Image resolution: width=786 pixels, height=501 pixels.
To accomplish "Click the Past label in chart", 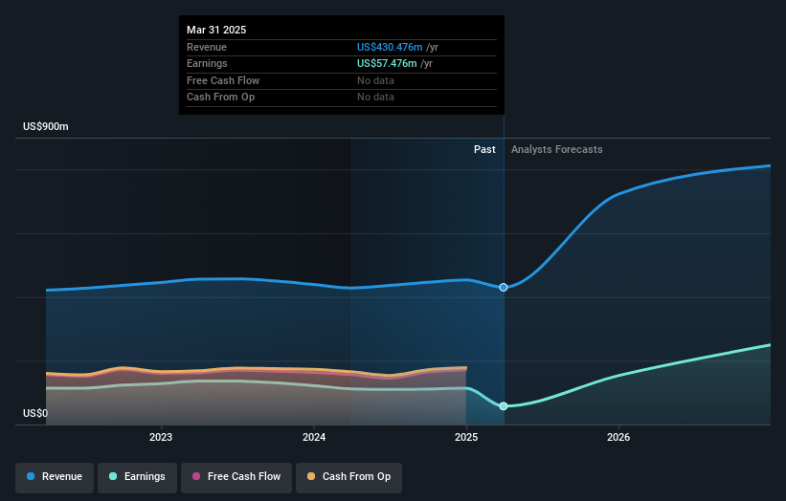I will point(484,150).
